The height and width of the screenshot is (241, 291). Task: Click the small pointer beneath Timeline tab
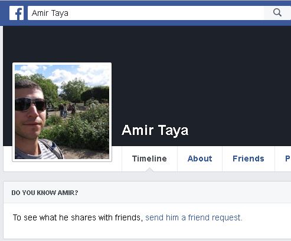(150, 170)
